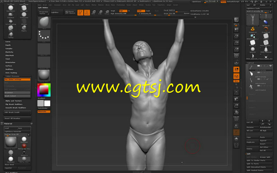The width and height of the screenshot is (277, 173).
Task: Pick the Magnify brush
Action: (24, 28)
